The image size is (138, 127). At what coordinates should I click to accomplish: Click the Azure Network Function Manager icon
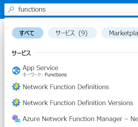point(16,119)
